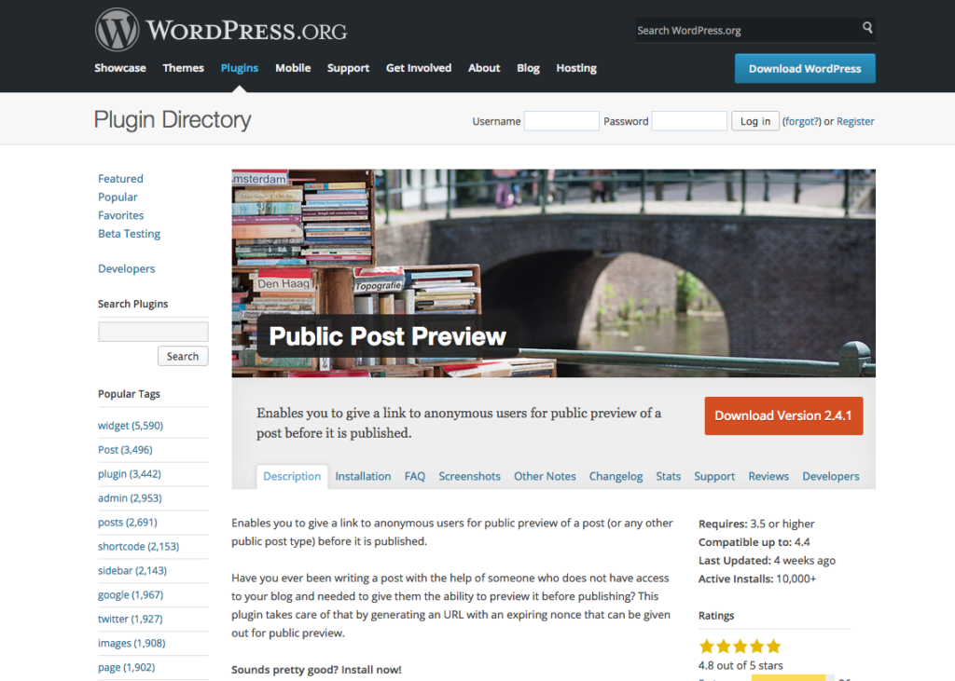The width and height of the screenshot is (955, 681).
Task: Open the Hosting menu item
Action: pyautogui.click(x=576, y=68)
